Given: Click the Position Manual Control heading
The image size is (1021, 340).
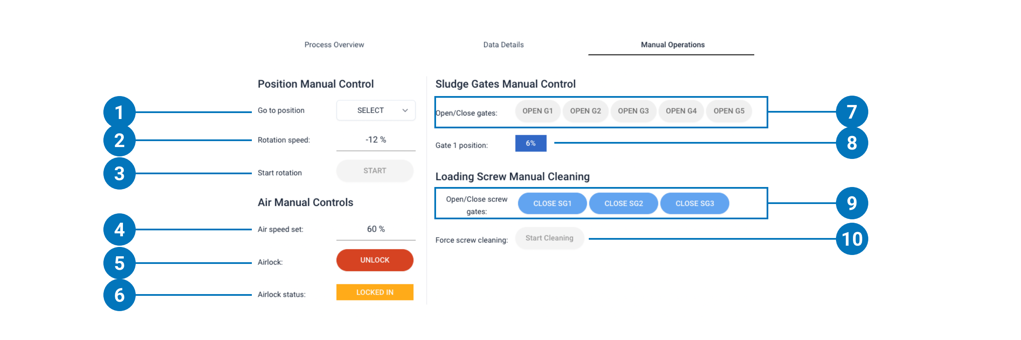Looking at the screenshot, I should [x=316, y=84].
